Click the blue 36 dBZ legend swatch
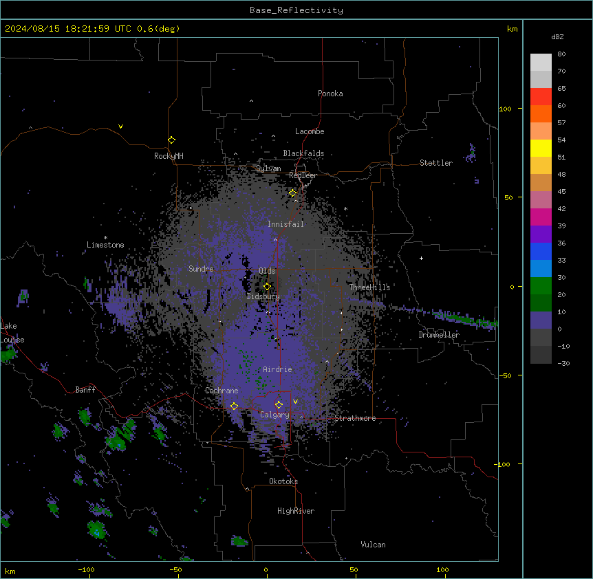Image resolution: width=593 pixels, height=579 pixels. [541, 251]
